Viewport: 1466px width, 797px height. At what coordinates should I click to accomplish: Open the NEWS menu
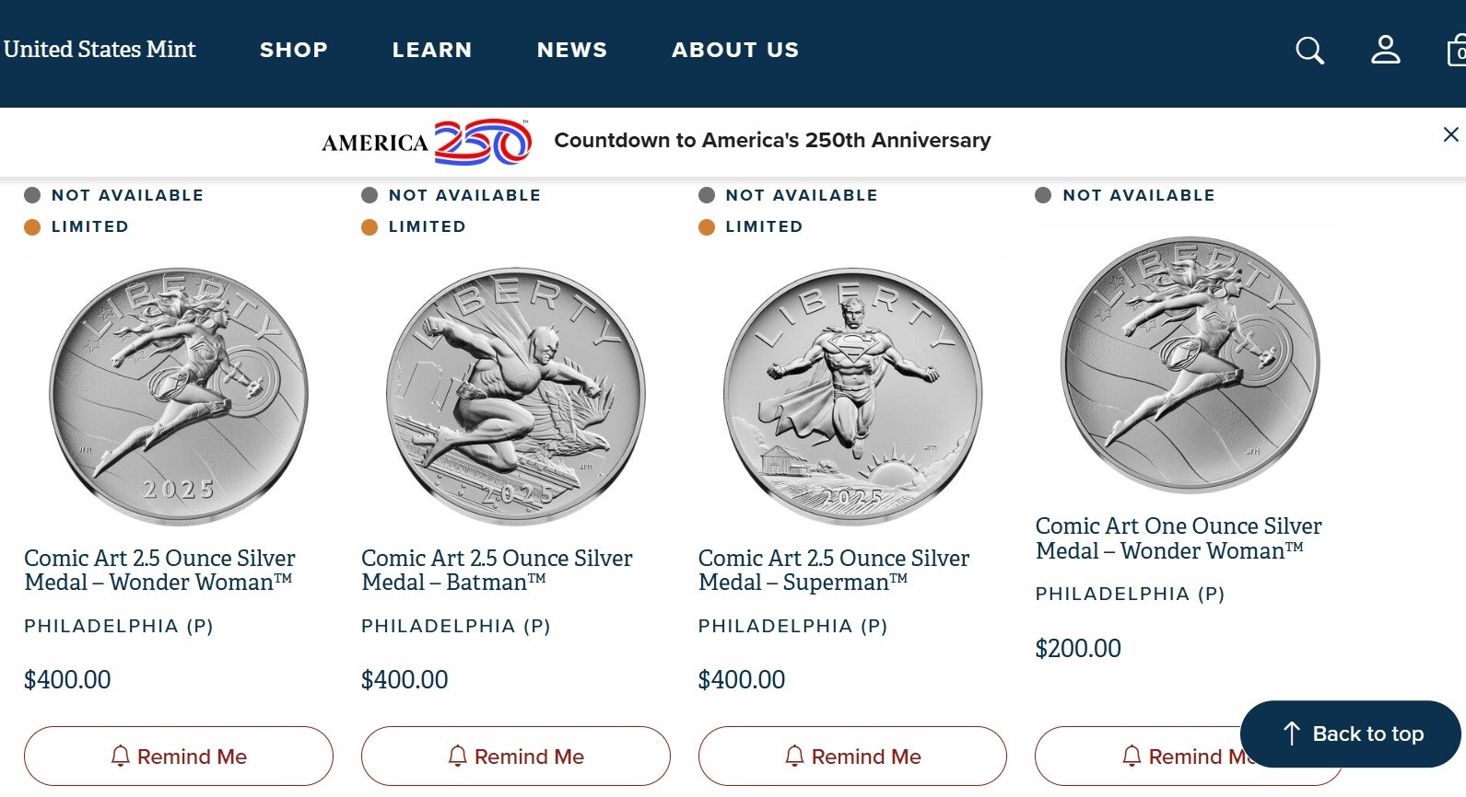click(x=572, y=50)
